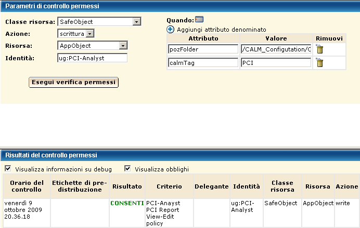Click Esegui verifica permessi button
360x228 pixels.
73,82
